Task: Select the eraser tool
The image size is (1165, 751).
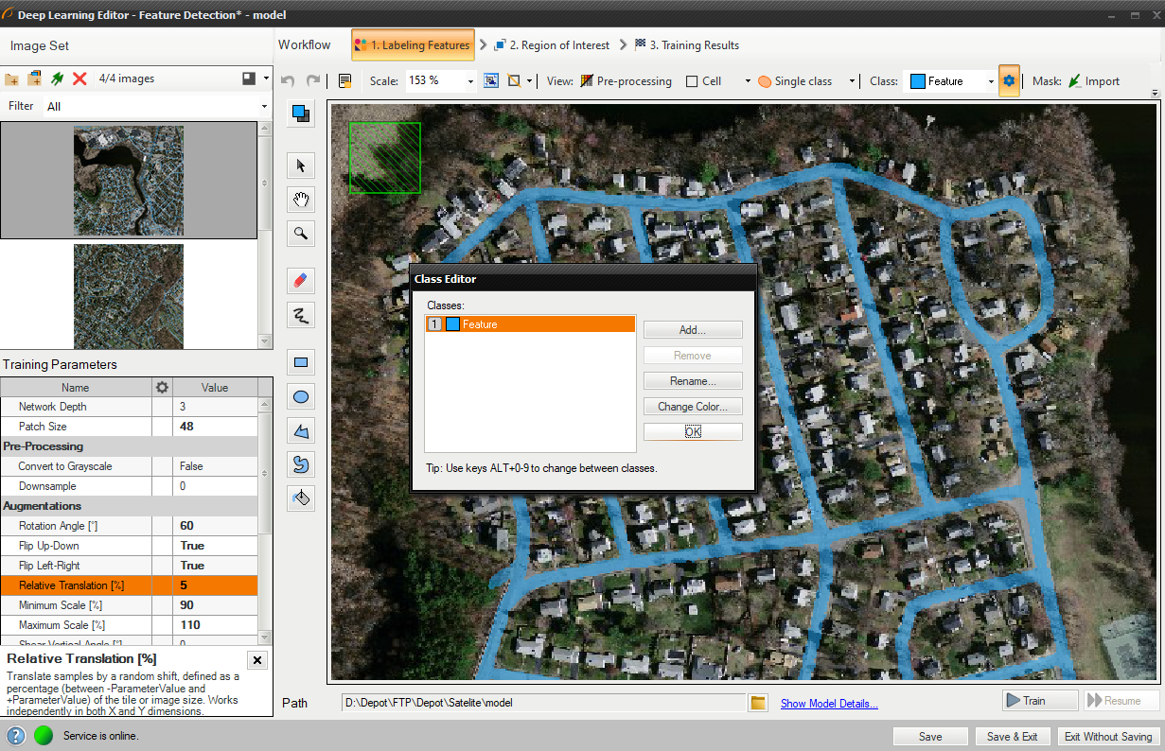Action: [x=301, y=281]
